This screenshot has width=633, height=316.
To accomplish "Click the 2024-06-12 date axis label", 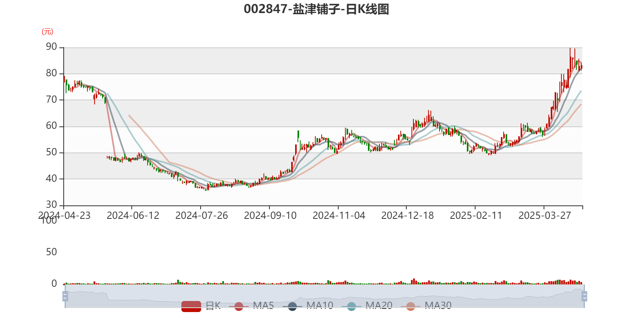I will point(133,216).
